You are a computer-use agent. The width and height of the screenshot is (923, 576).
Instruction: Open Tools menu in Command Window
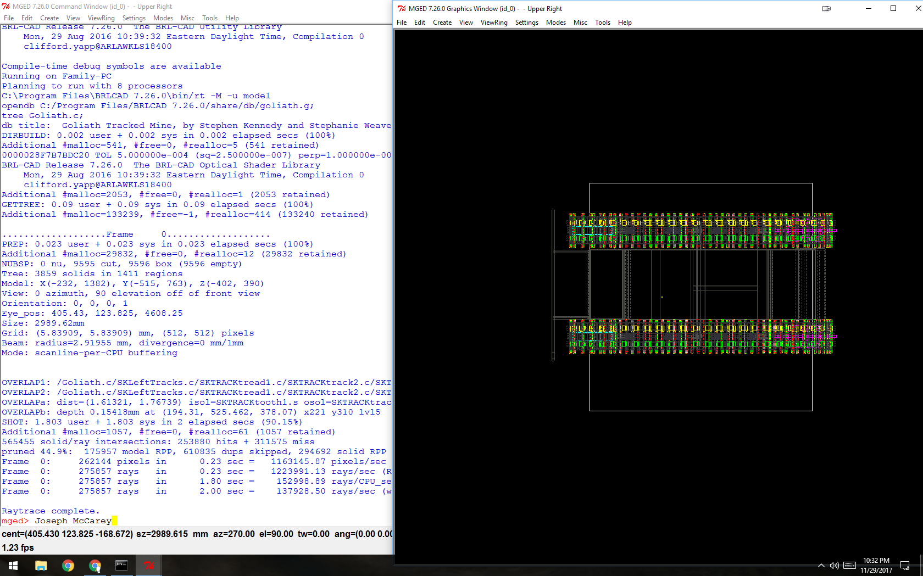point(210,18)
